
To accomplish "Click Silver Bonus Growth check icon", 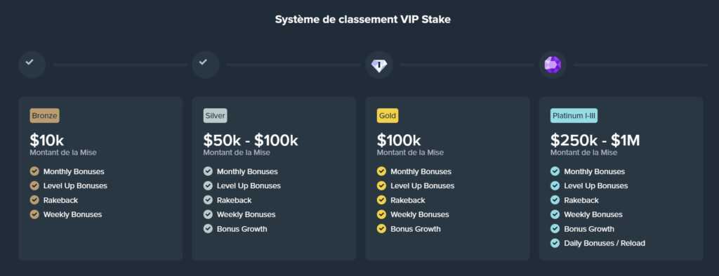I will pos(208,229).
